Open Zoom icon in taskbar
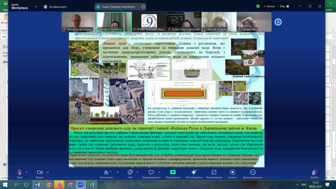The width and height of the screenshot is (336, 189). pos(80,184)
